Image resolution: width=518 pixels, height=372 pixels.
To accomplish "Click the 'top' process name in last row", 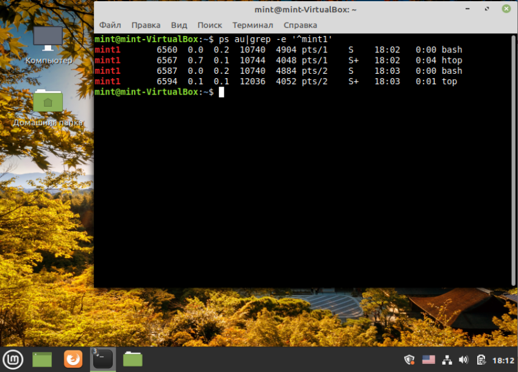I will pyautogui.click(x=449, y=81).
